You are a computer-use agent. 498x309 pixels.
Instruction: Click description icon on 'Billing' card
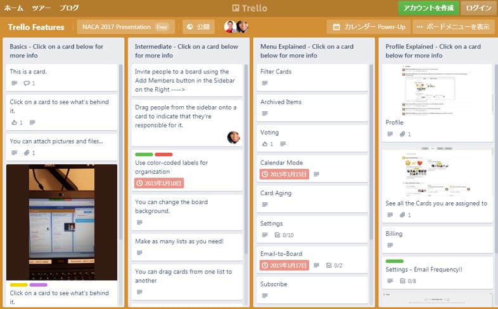(x=390, y=245)
